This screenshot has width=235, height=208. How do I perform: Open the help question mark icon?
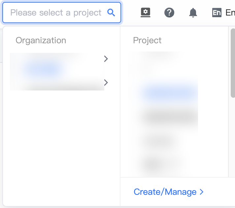point(169,13)
